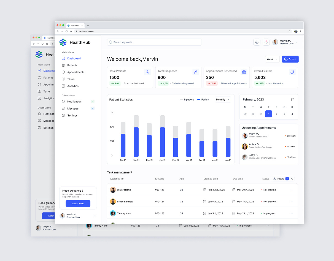Click the patient icon on Total Patients card
The image size is (334, 261).
coord(147,72)
